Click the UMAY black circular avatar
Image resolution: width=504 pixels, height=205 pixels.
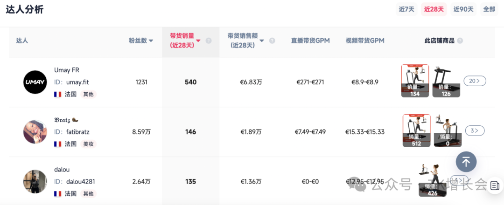35,82
